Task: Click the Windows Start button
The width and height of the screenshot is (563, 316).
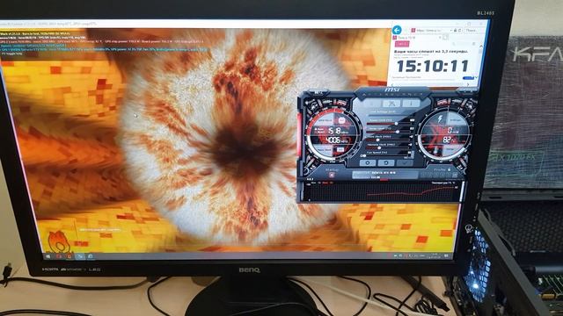Action: click(x=48, y=256)
